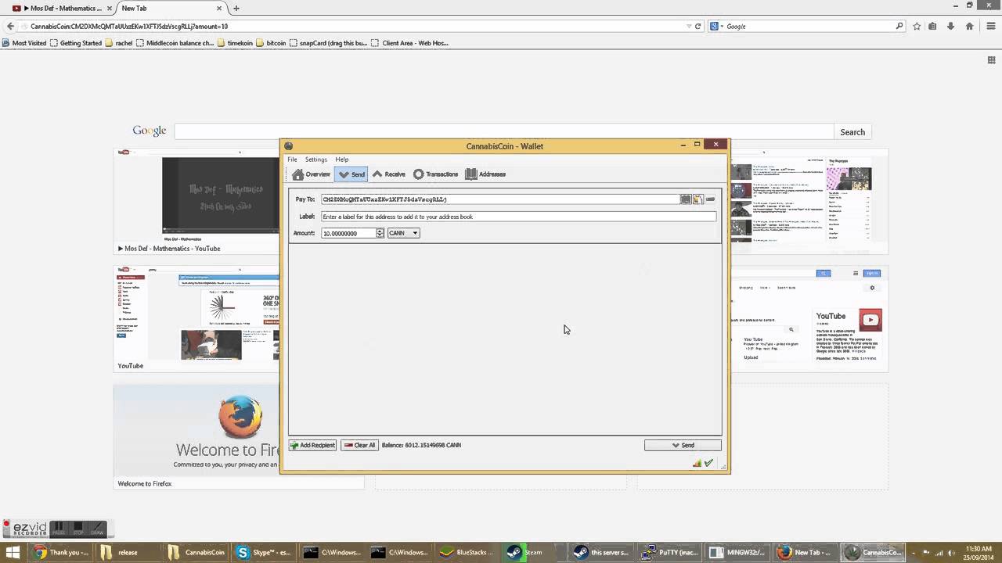Click the Label input field

[x=518, y=217]
